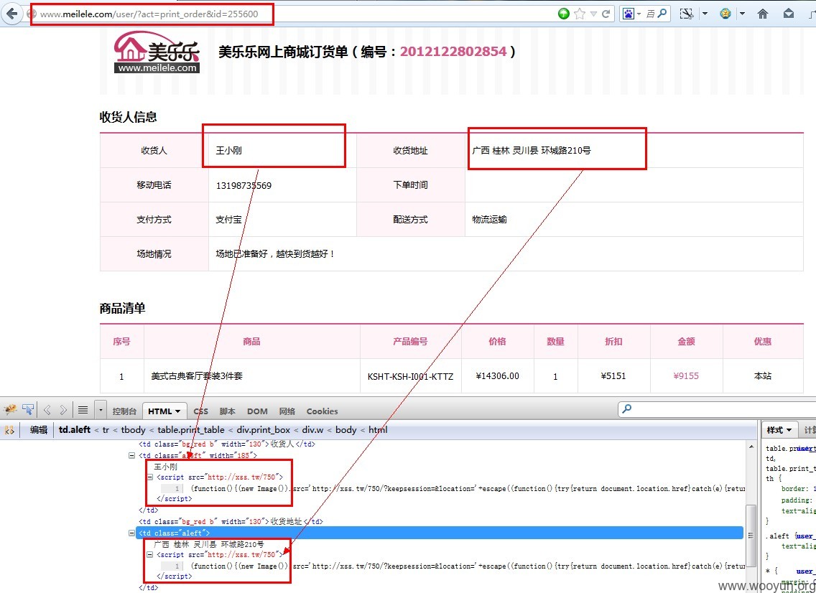
Task: Reload the page with refresh icon
Action: coord(606,14)
